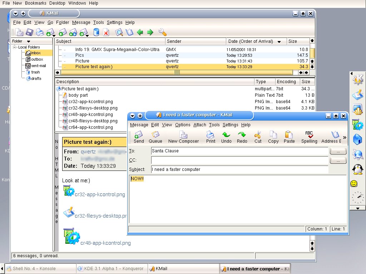This screenshot has height=274, width=366.
Task: Collapse the Local Folders tree
Action: tap(14, 47)
